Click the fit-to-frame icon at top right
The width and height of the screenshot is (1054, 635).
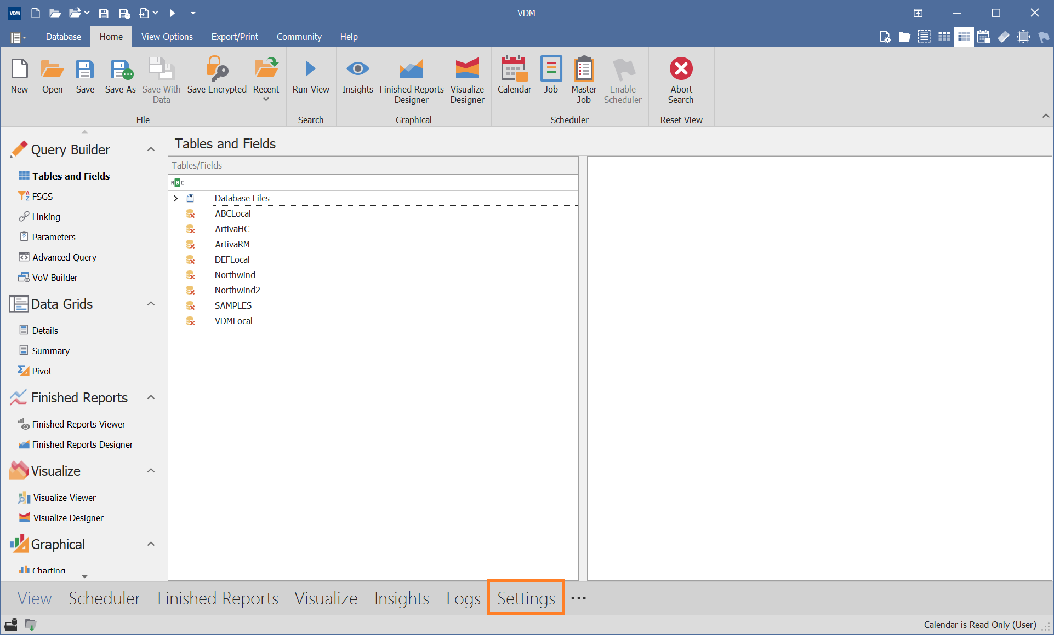[1023, 37]
